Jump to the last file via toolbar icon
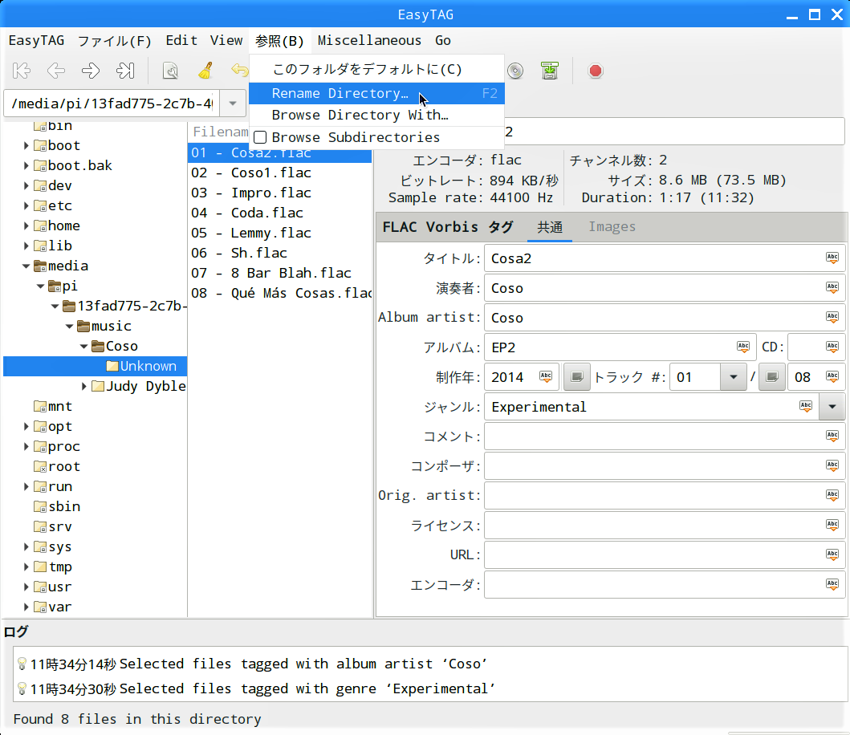Image resolution: width=850 pixels, height=735 pixels. tap(125, 71)
